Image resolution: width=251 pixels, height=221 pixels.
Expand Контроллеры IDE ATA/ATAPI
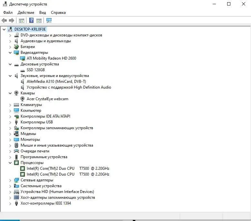[10, 117]
